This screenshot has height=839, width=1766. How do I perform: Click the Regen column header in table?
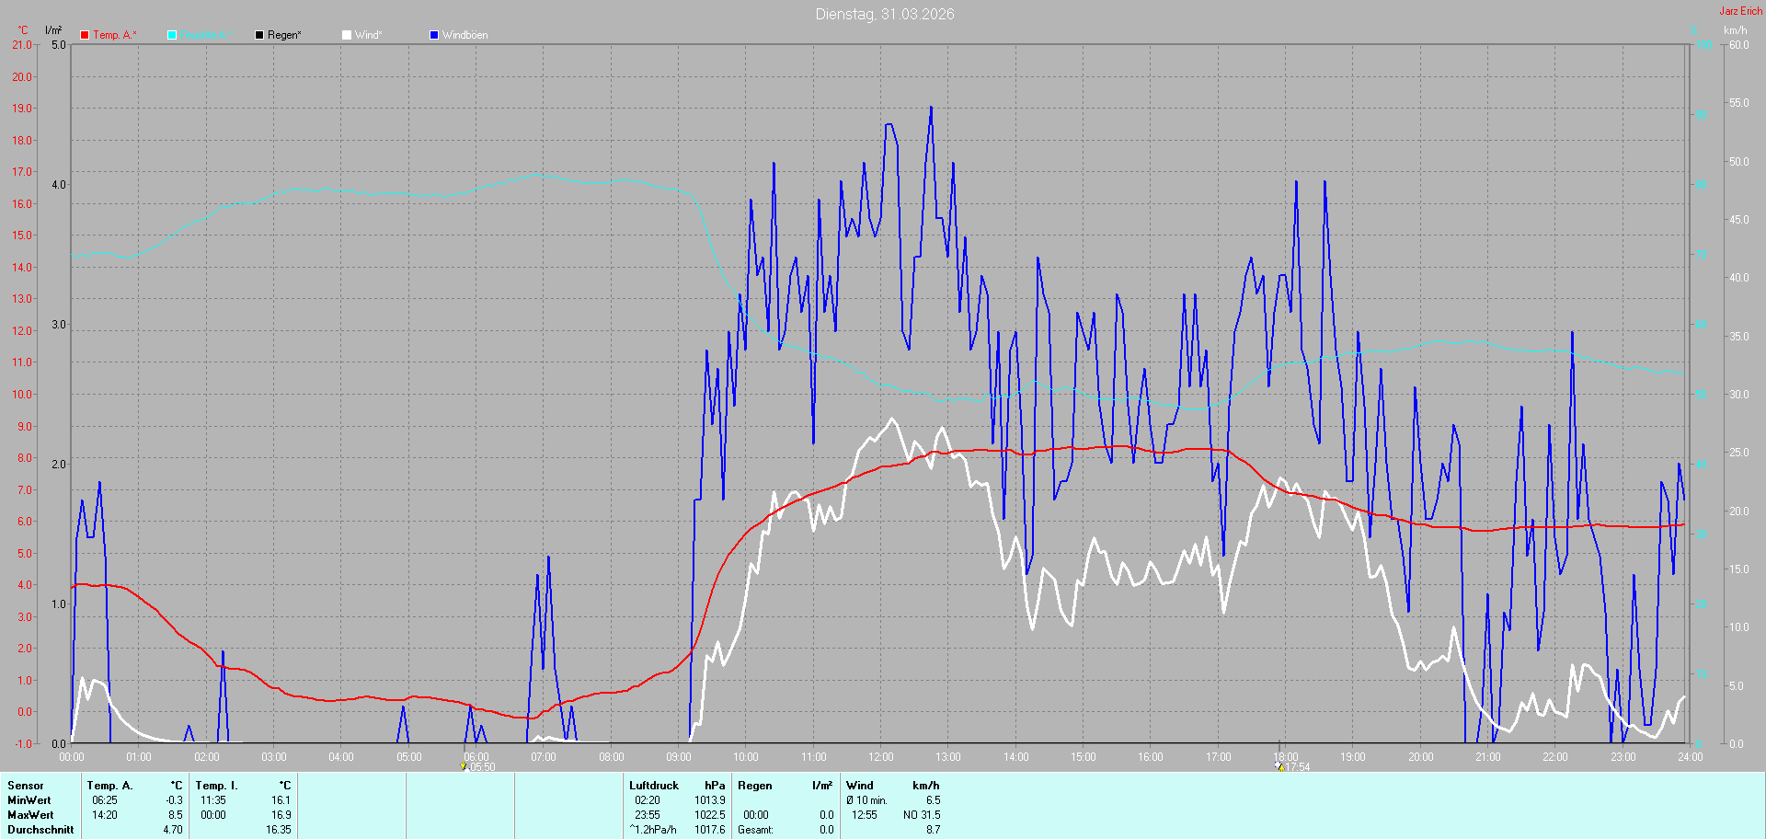(754, 786)
